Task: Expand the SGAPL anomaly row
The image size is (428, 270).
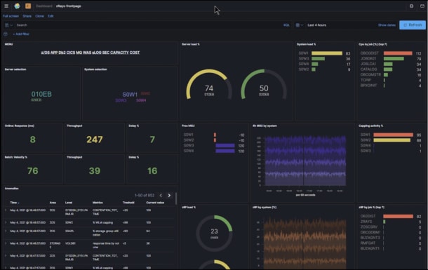Action: point(6,231)
